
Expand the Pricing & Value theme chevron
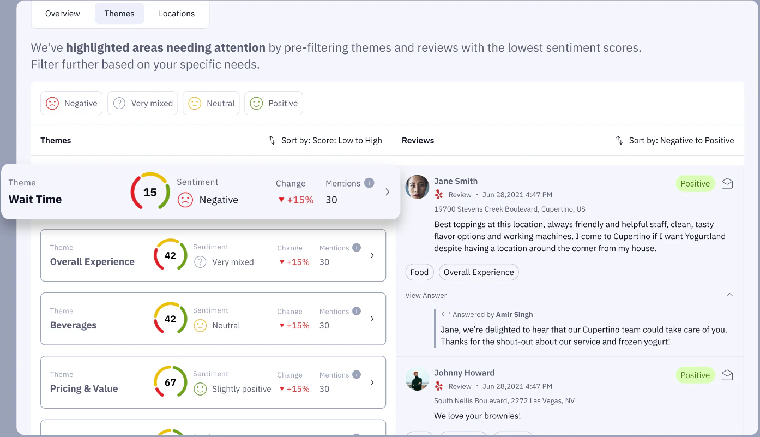pyautogui.click(x=372, y=382)
